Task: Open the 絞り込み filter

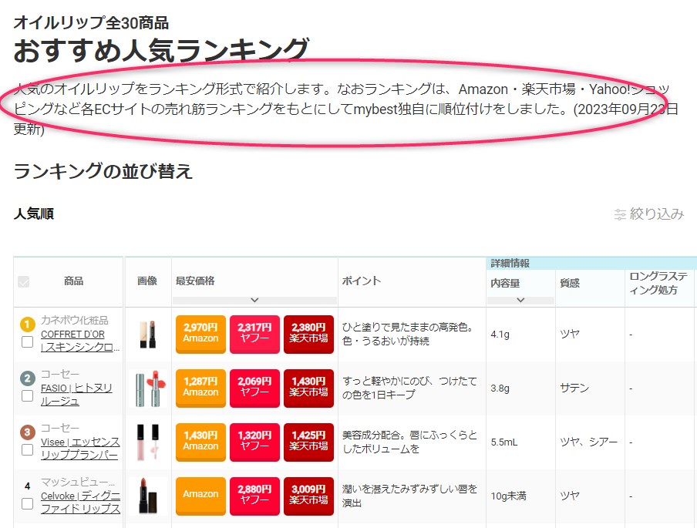Action: (x=649, y=214)
